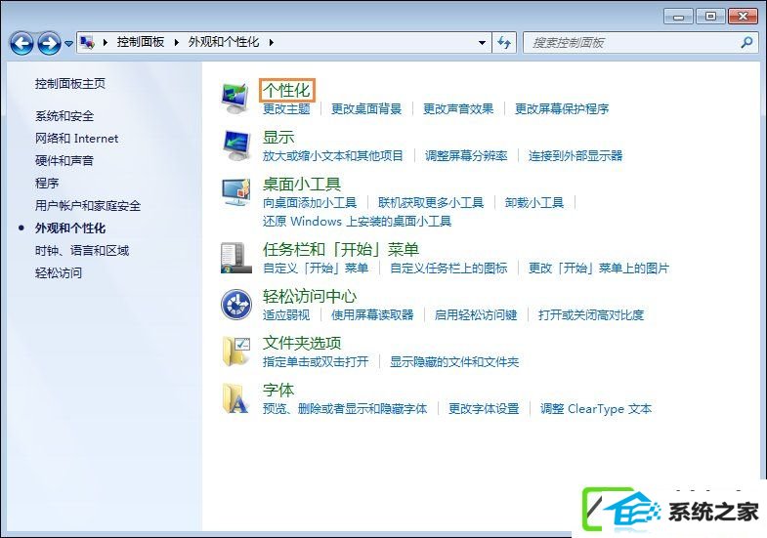Expand the arrow before 控制面板 breadcrumb
The width and height of the screenshot is (767, 538).
coord(106,43)
